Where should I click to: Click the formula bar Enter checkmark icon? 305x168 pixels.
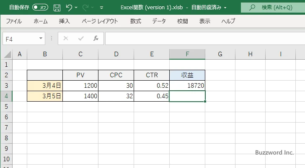[81, 38]
